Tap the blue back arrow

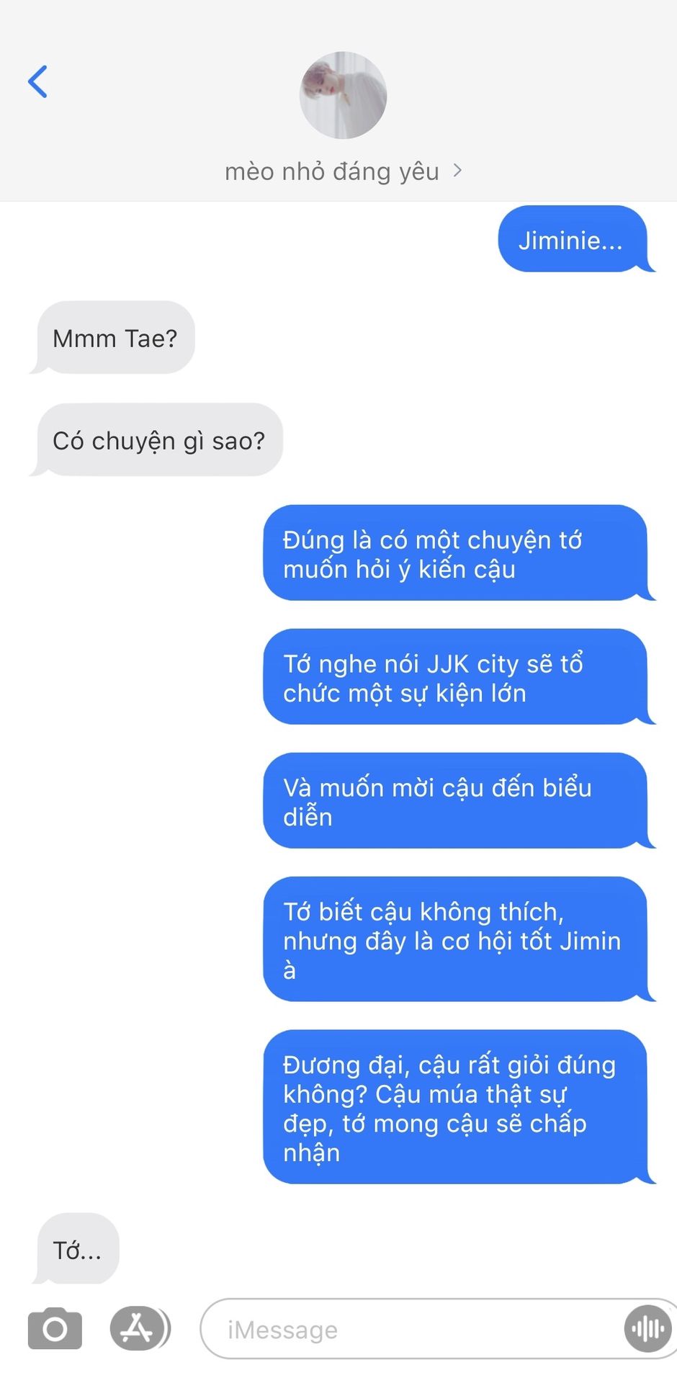point(37,81)
